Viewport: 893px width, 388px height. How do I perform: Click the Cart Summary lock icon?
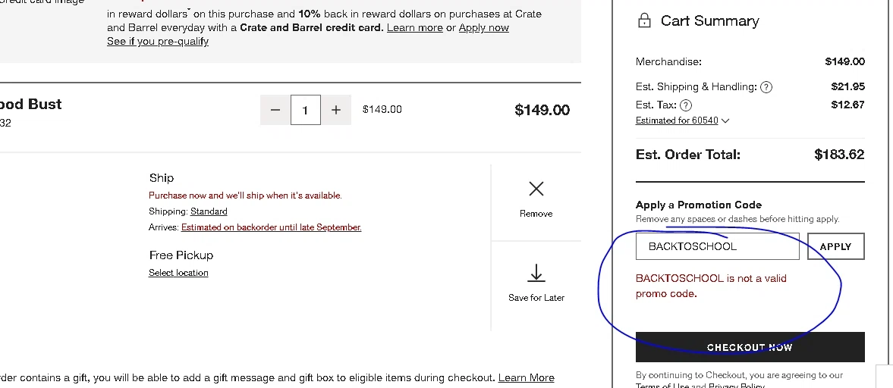tap(644, 20)
